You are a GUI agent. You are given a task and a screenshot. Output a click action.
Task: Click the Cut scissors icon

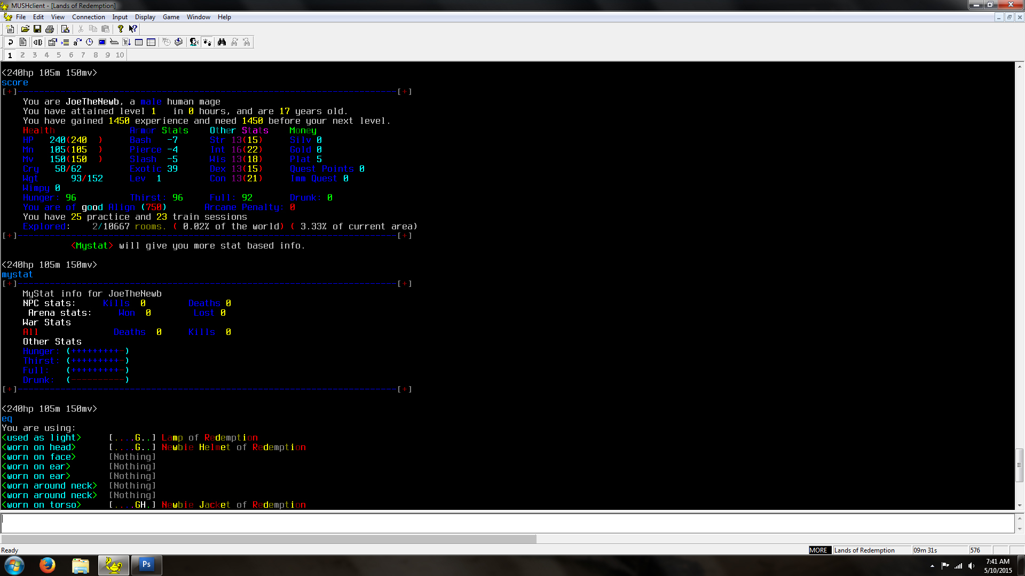pyautogui.click(x=81, y=29)
